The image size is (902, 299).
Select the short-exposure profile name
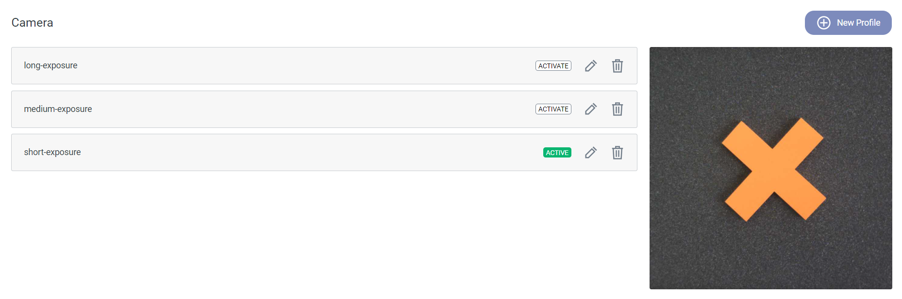click(x=52, y=152)
